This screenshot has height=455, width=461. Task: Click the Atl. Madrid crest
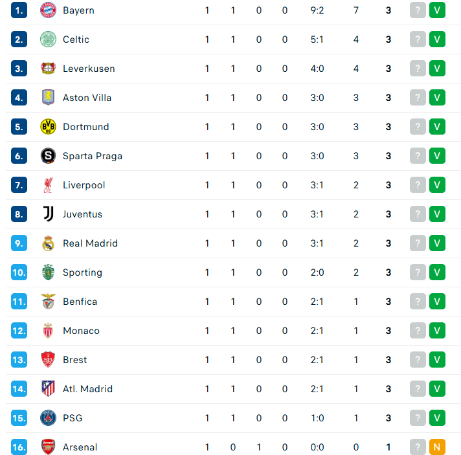(x=48, y=389)
